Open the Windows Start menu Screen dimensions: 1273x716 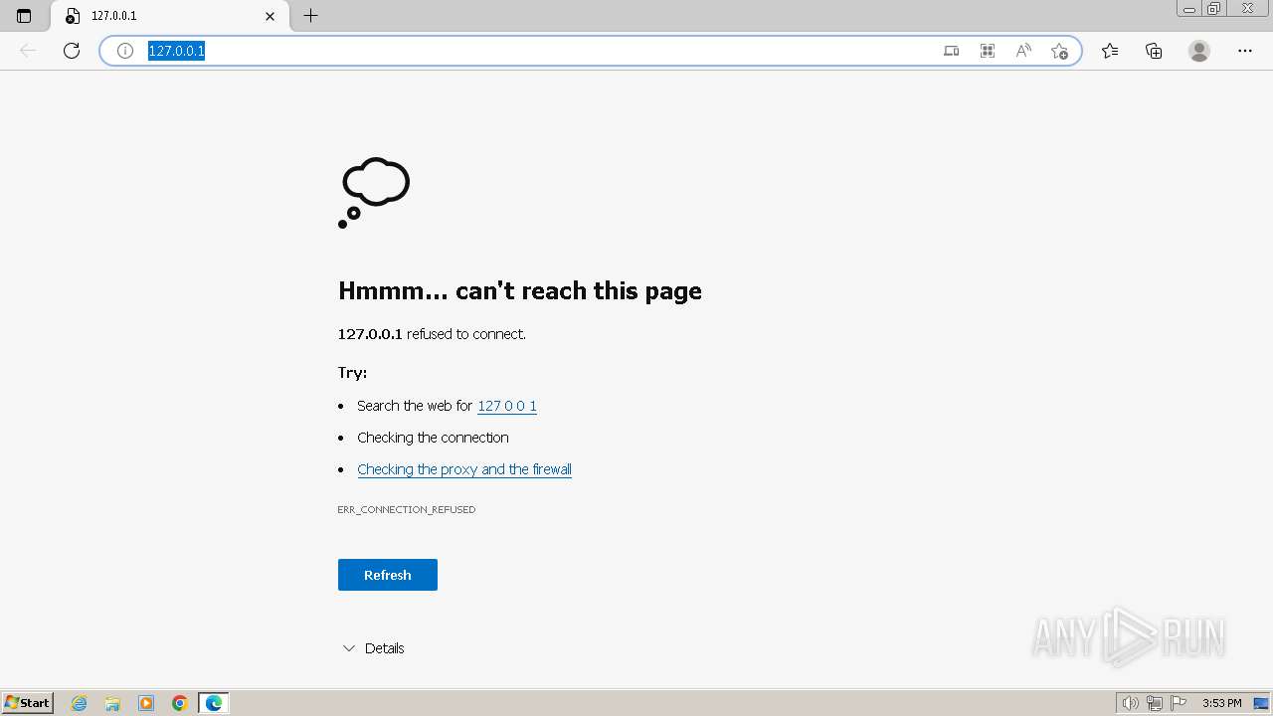[28, 703]
